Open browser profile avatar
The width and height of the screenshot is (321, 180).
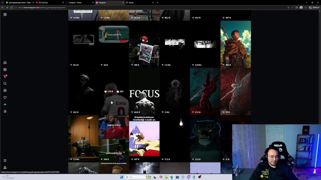click(x=301, y=7)
